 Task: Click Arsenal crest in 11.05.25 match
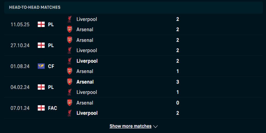pyautogui.click(x=69, y=29)
